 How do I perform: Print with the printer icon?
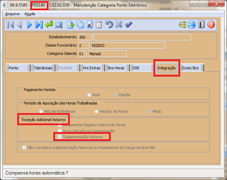click(192, 25)
